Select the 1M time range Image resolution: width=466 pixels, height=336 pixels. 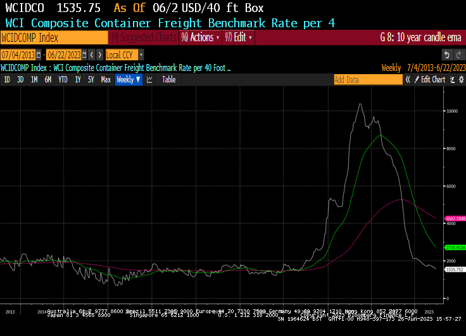coord(34,79)
